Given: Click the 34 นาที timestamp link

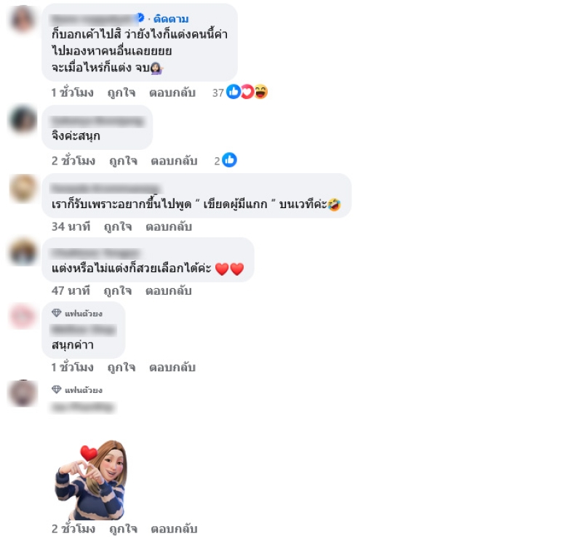Looking at the screenshot, I should point(71,226).
